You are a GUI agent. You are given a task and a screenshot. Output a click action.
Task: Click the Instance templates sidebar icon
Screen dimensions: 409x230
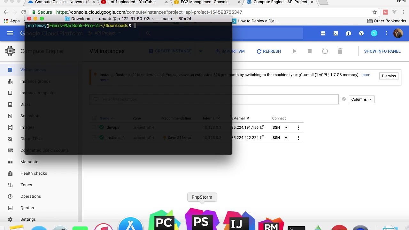click(x=10, y=93)
